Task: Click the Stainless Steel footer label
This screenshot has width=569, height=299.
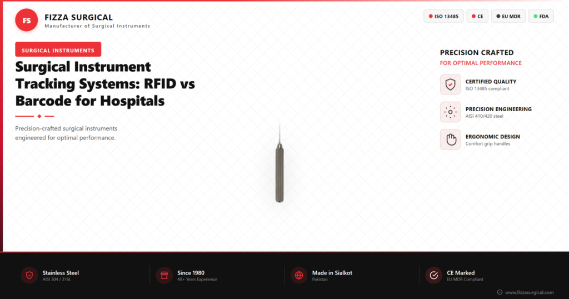Action: point(61,273)
